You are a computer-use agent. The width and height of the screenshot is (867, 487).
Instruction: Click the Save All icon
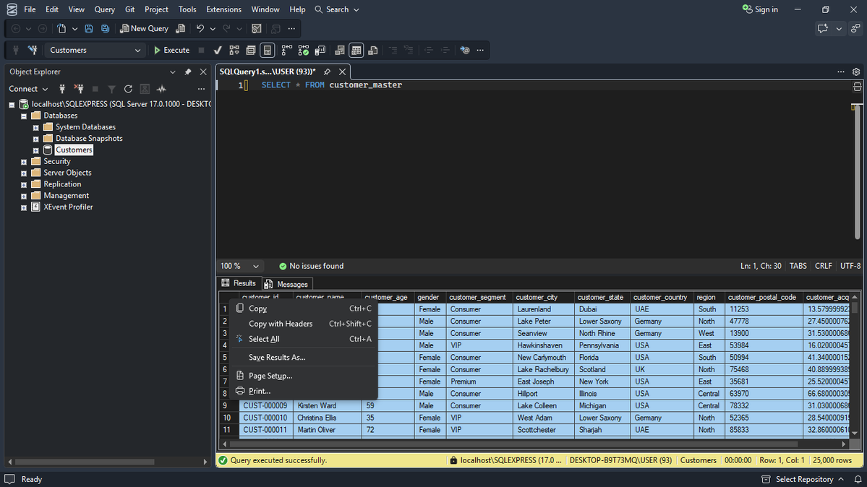coord(105,29)
